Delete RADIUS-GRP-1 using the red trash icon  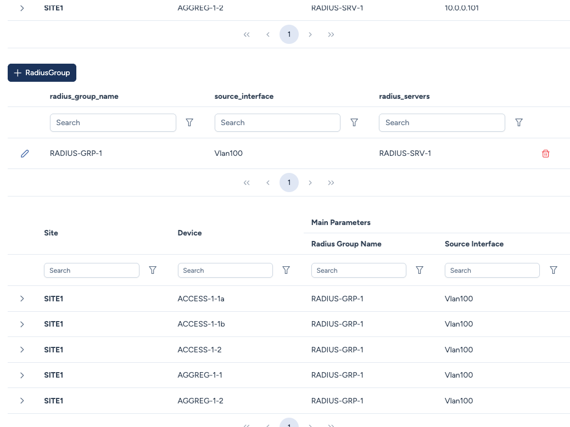[x=545, y=154]
